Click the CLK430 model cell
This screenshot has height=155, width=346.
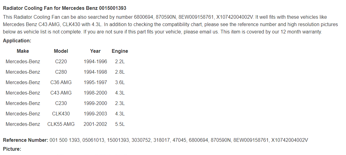click(61, 114)
